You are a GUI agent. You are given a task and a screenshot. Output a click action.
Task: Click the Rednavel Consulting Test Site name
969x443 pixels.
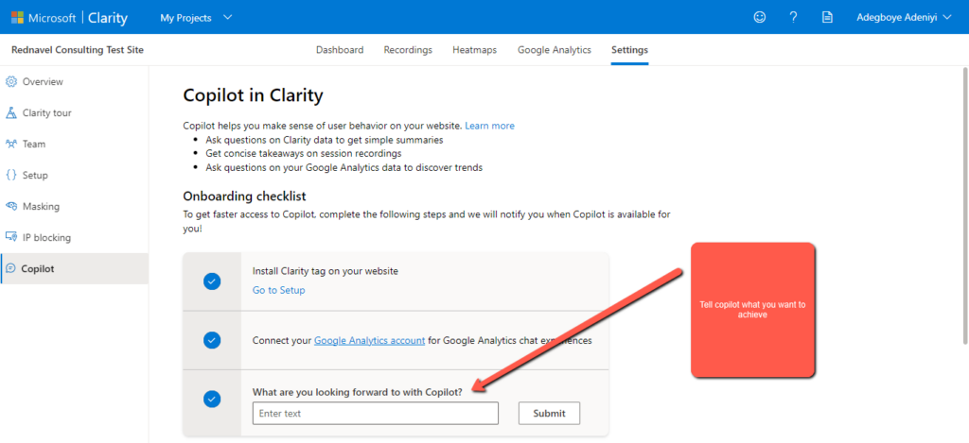[78, 50]
